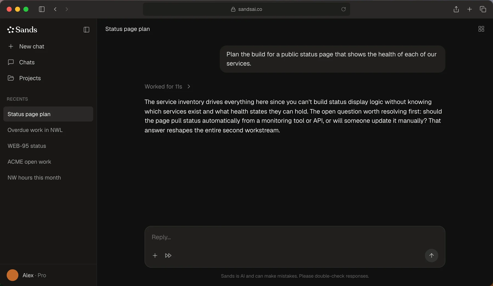
Task: Click the Sands logo
Action: [x=22, y=30]
